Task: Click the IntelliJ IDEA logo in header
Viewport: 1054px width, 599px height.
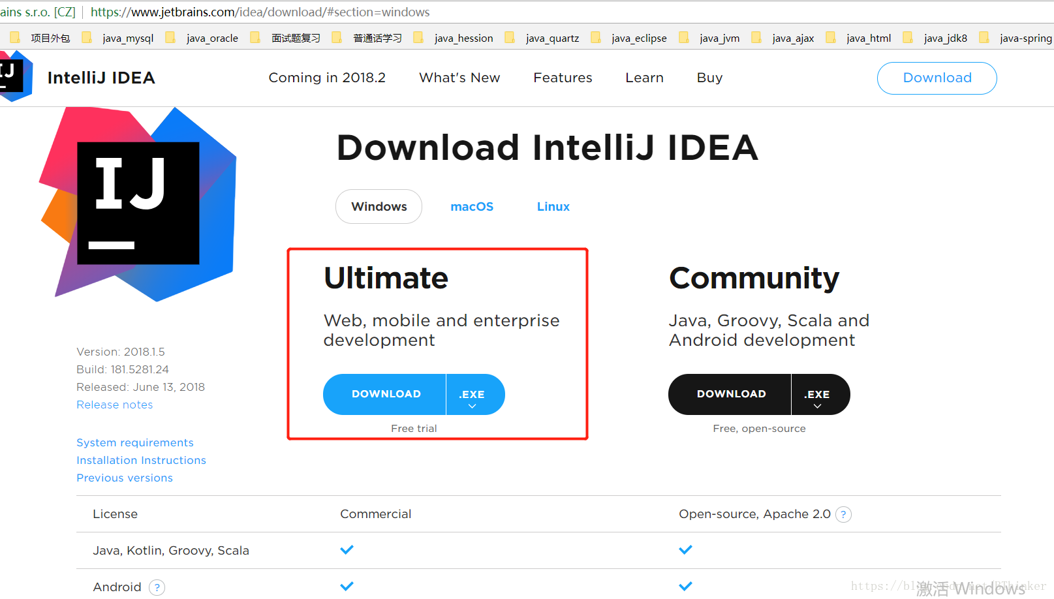Action: coord(16,77)
